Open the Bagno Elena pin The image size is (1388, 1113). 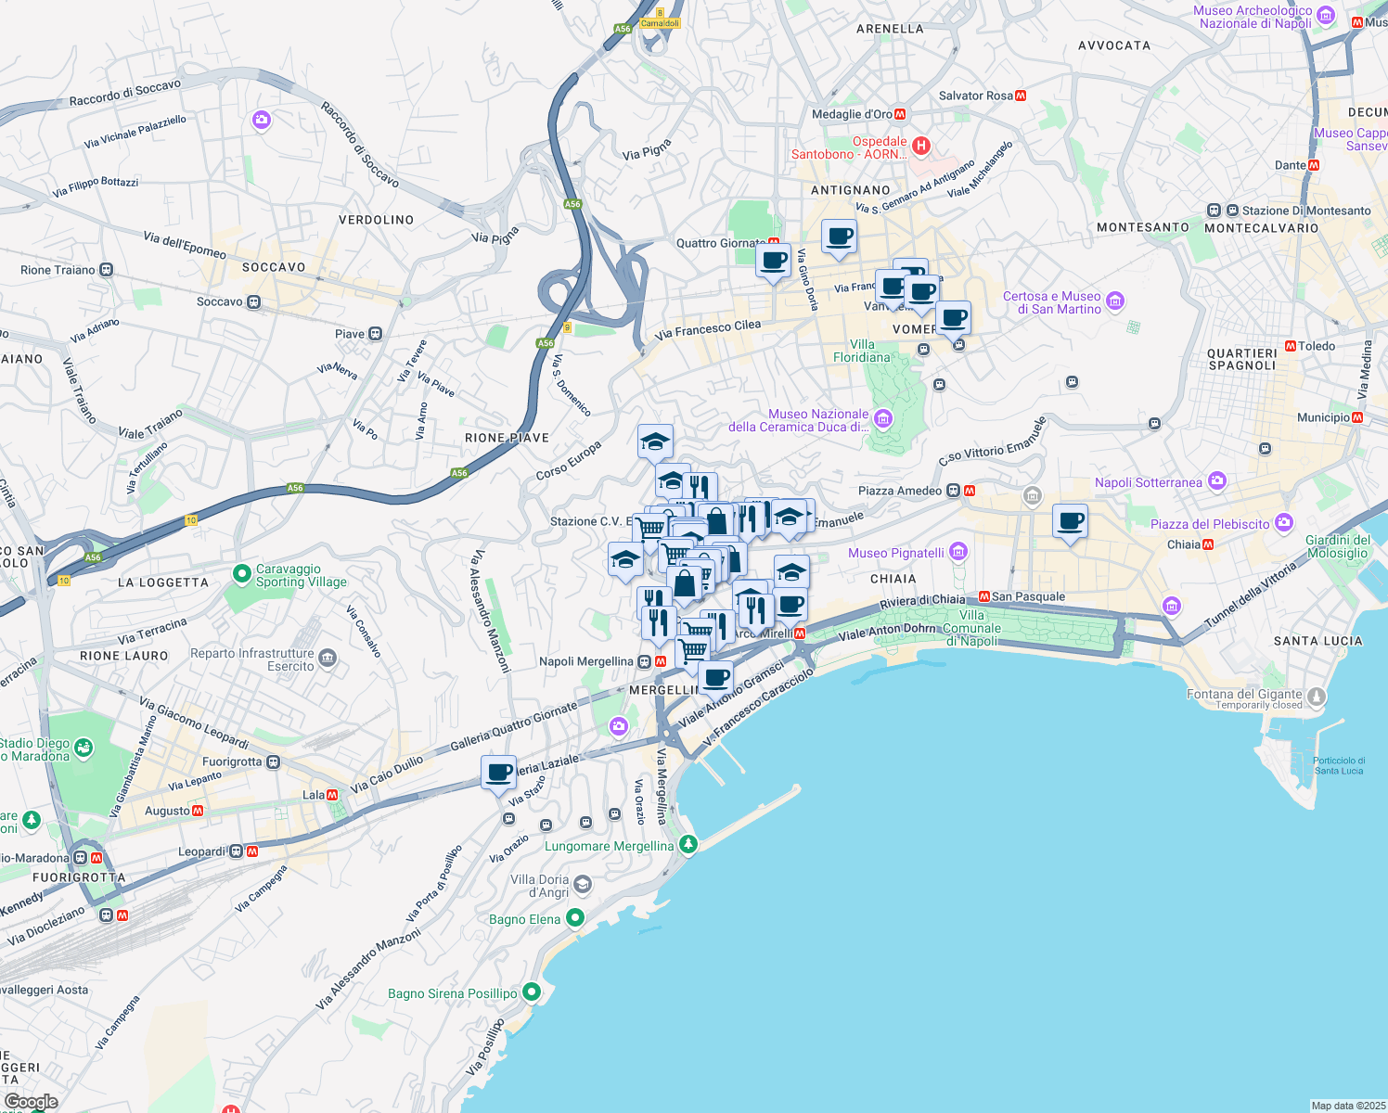(x=575, y=918)
